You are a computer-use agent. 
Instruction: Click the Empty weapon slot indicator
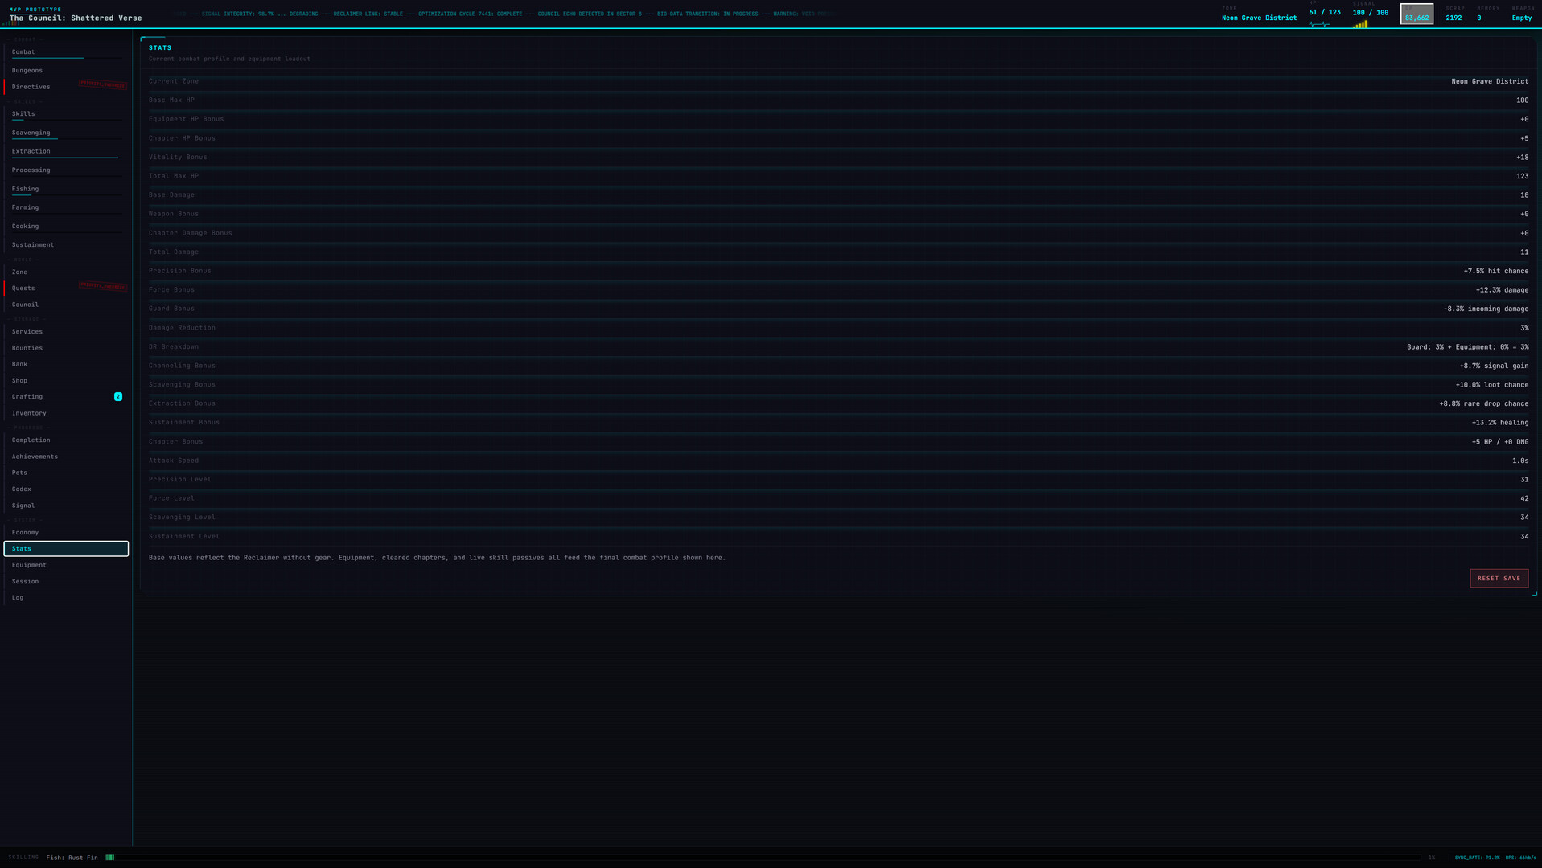[x=1522, y=18]
